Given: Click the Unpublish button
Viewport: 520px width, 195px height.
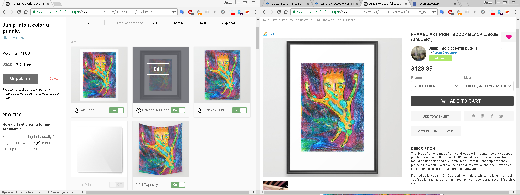Looking at the screenshot, I should [x=20, y=79].
